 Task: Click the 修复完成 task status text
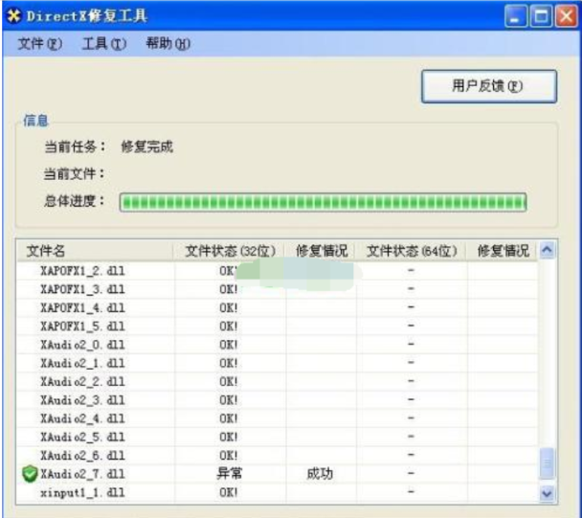pos(147,146)
